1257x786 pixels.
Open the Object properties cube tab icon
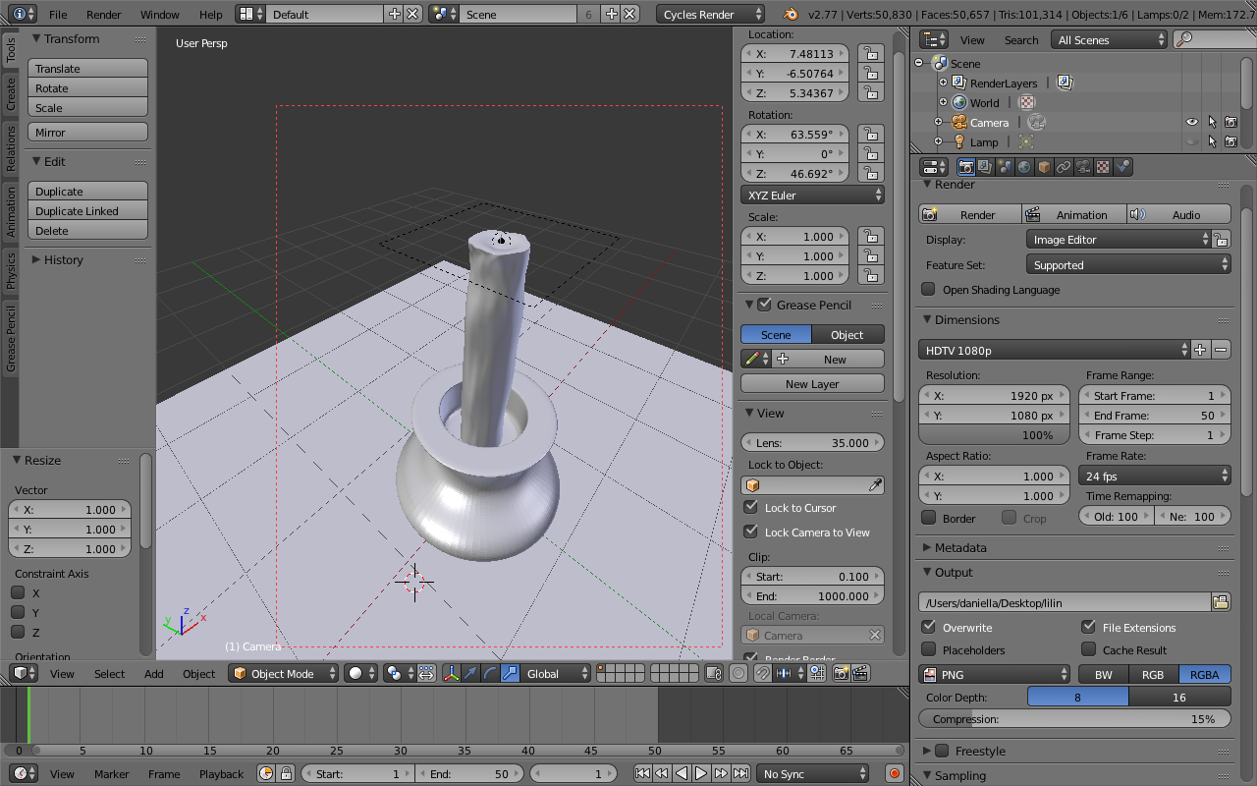click(1045, 167)
